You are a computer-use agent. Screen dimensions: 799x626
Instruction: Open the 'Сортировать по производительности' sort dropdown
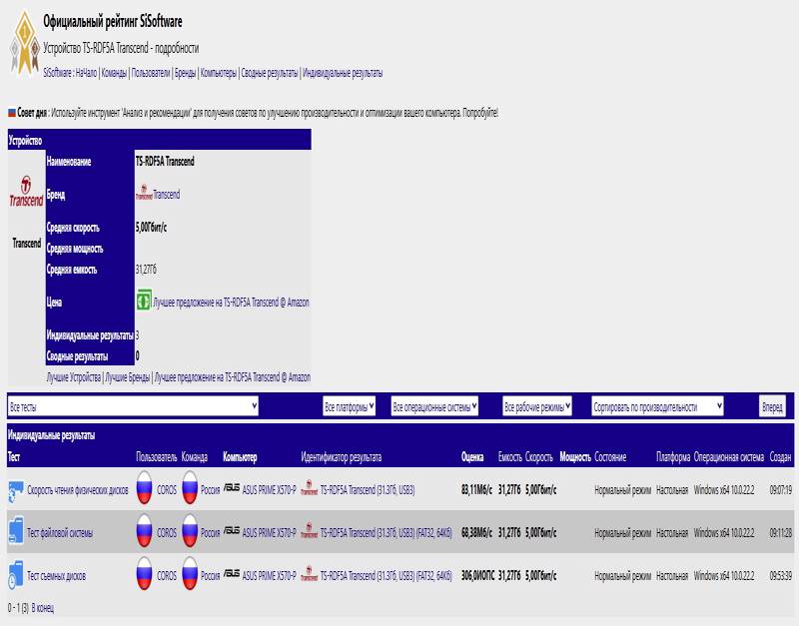coord(657,406)
